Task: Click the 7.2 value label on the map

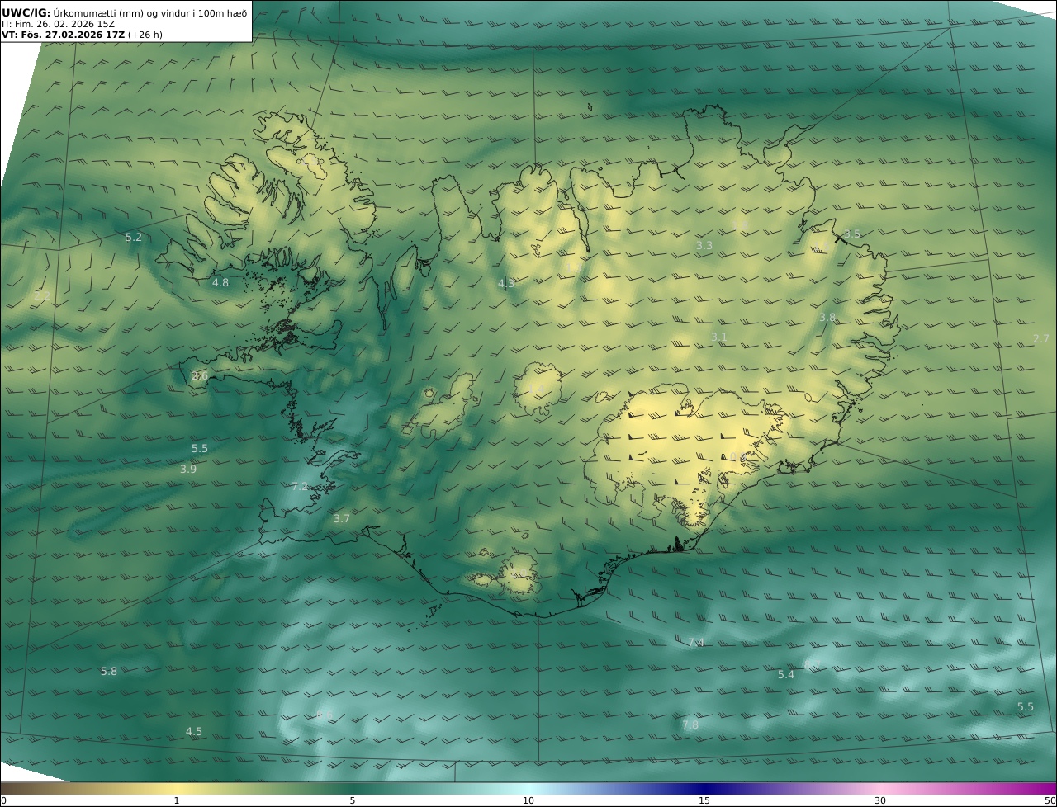Action: pos(300,487)
